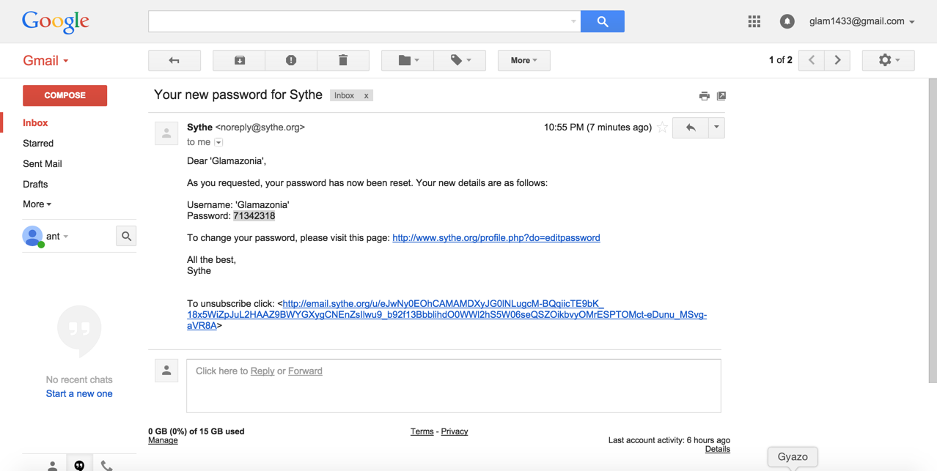Report this message as spam
Image resolution: width=937 pixels, height=471 pixels.
tap(291, 60)
